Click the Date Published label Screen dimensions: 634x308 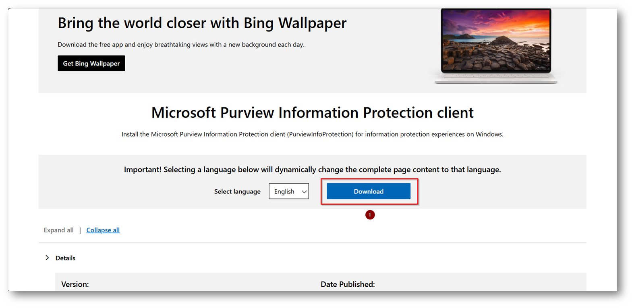(348, 284)
